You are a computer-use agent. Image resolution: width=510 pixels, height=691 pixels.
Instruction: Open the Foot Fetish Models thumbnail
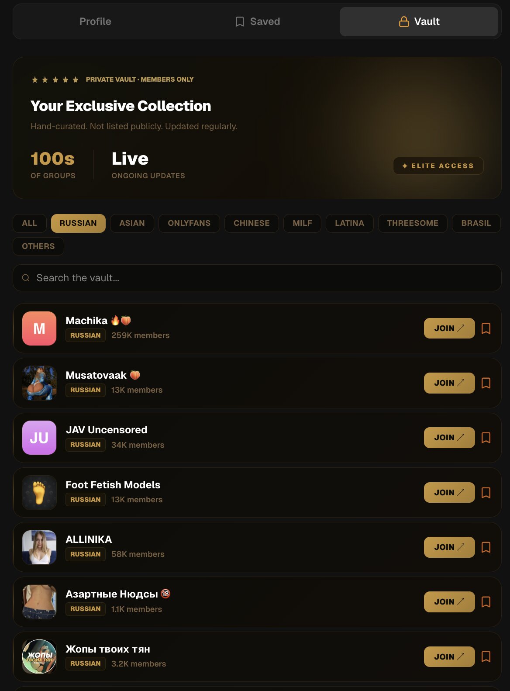point(39,493)
